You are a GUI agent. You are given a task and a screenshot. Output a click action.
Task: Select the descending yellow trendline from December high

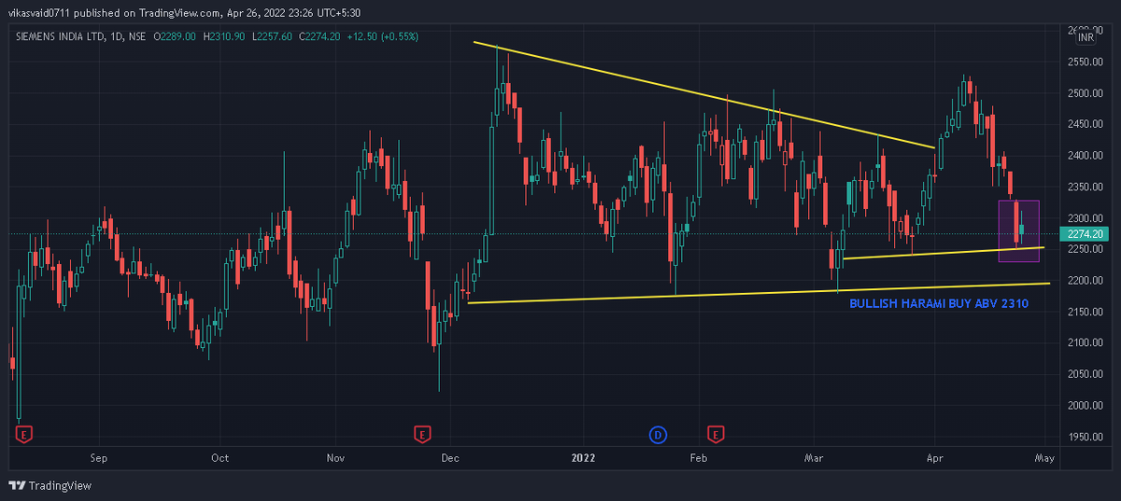pos(704,94)
